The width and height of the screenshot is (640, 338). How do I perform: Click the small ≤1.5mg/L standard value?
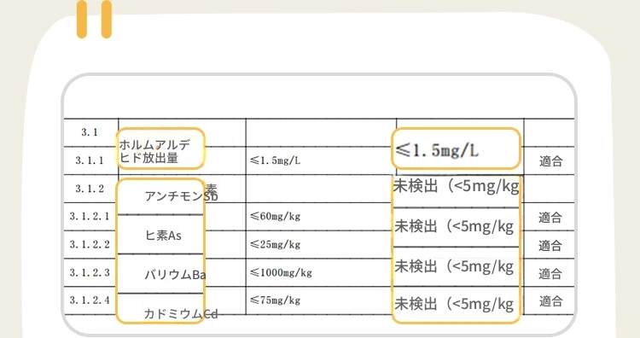tap(275, 160)
